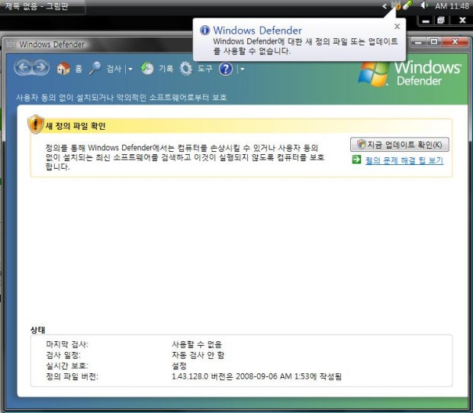Restore the 그림판 background window

[x=441, y=21]
